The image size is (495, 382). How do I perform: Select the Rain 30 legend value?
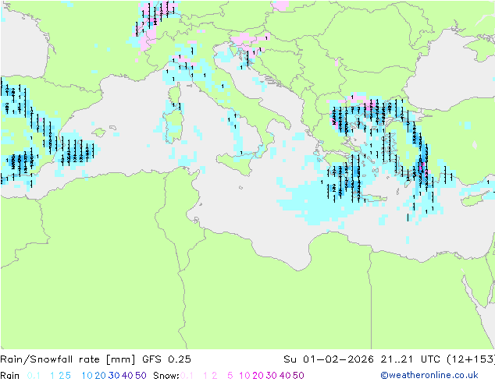114,376
